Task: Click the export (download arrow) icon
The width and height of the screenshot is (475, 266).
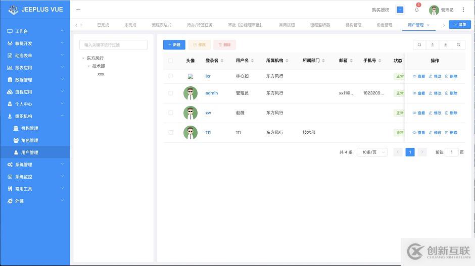Action: [445, 45]
